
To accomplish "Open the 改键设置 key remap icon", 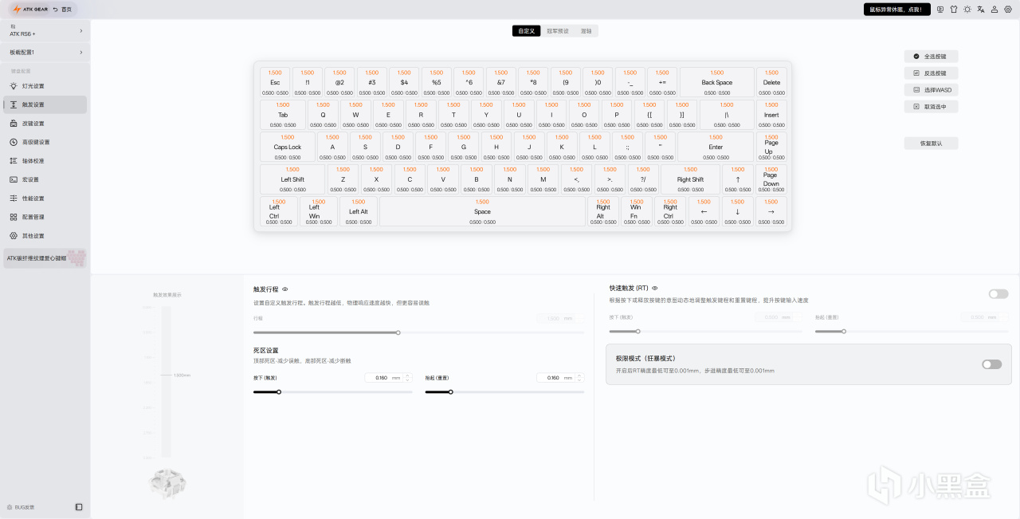I will coord(14,124).
